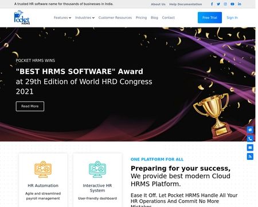Start a Free Trial
Screen dimensions: 258x207
click(x=210, y=18)
